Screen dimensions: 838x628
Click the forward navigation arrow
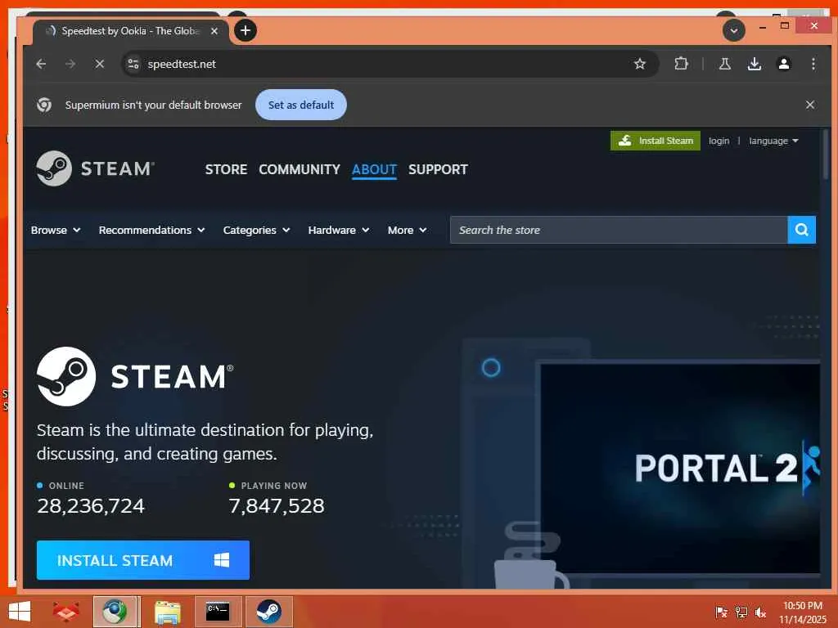[70, 64]
